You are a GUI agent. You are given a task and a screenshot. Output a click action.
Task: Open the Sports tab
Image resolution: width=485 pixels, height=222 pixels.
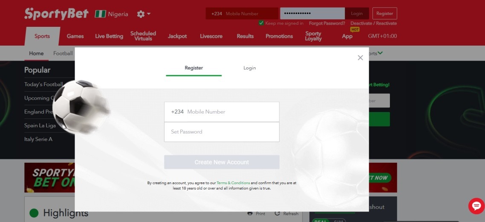click(42, 36)
